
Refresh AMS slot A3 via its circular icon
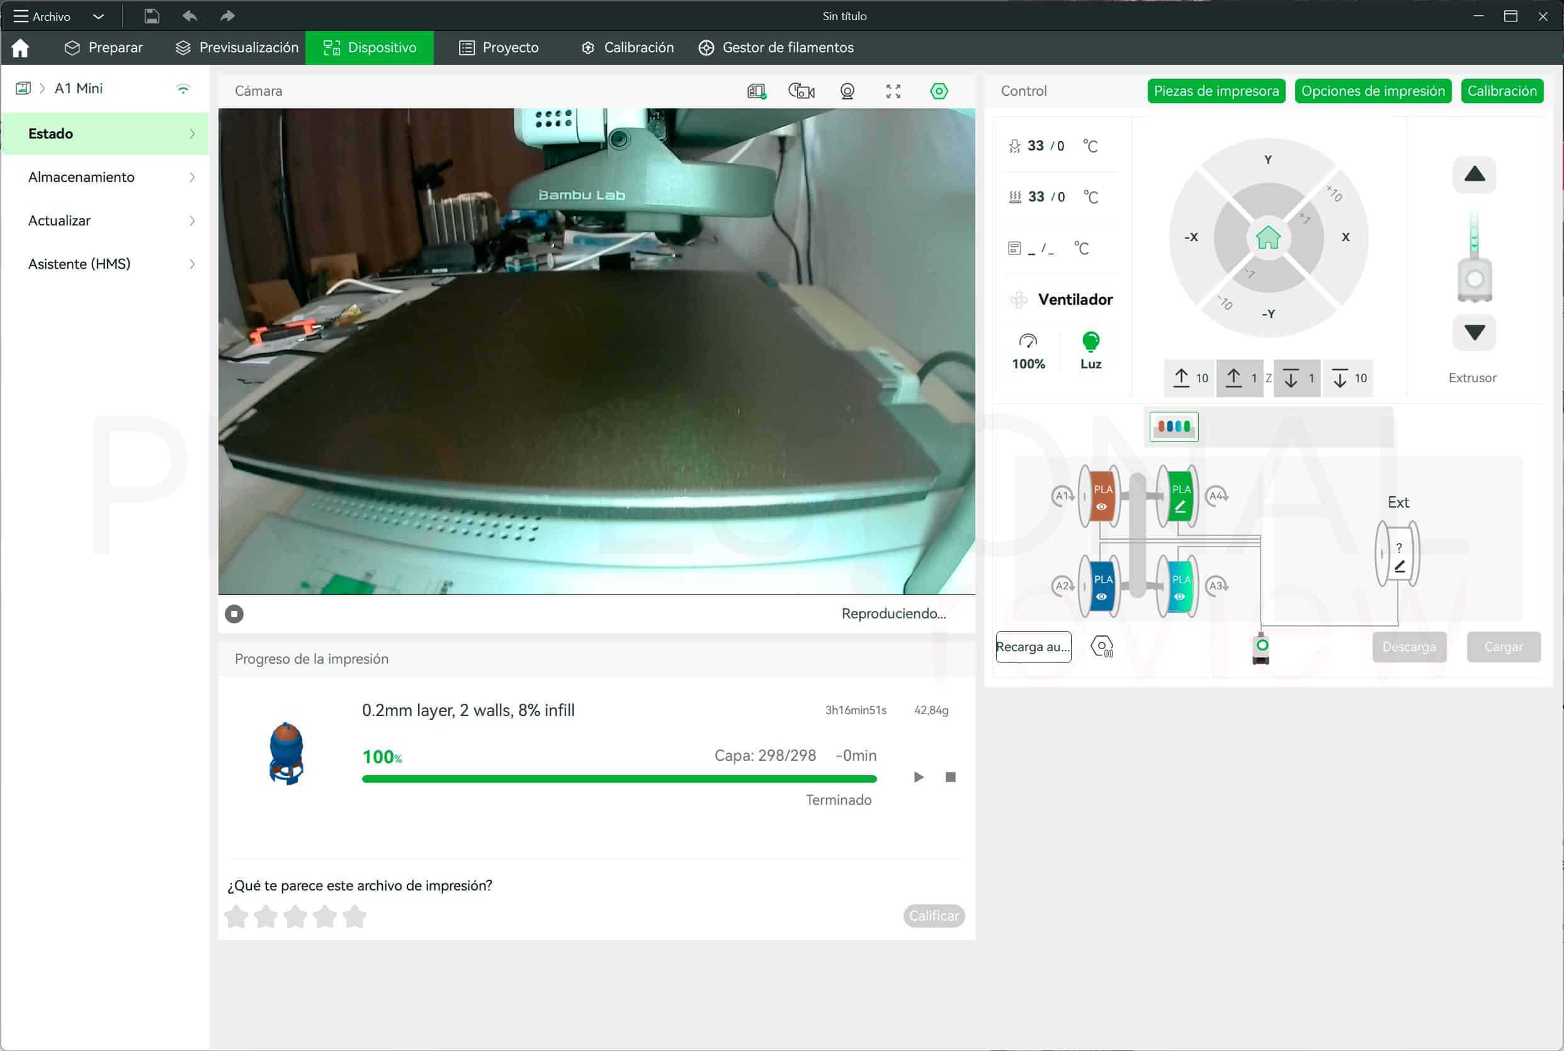tap(1216, 586)
